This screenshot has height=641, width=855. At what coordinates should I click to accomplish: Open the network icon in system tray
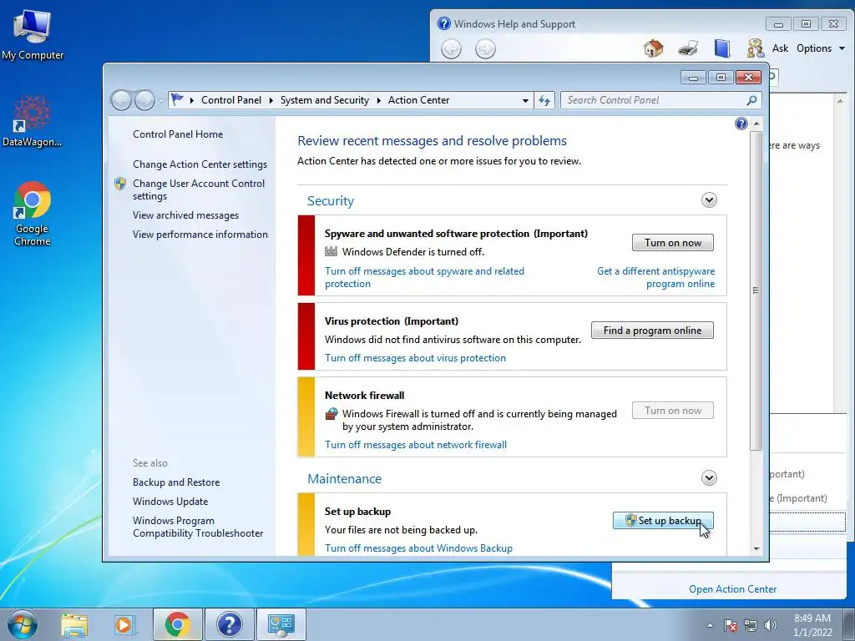751,625
